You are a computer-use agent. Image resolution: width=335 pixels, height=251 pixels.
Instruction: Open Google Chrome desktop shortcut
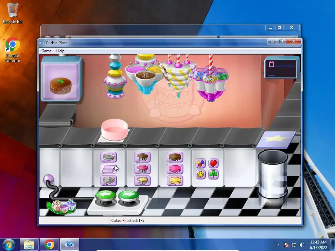[x=13, y=50]
